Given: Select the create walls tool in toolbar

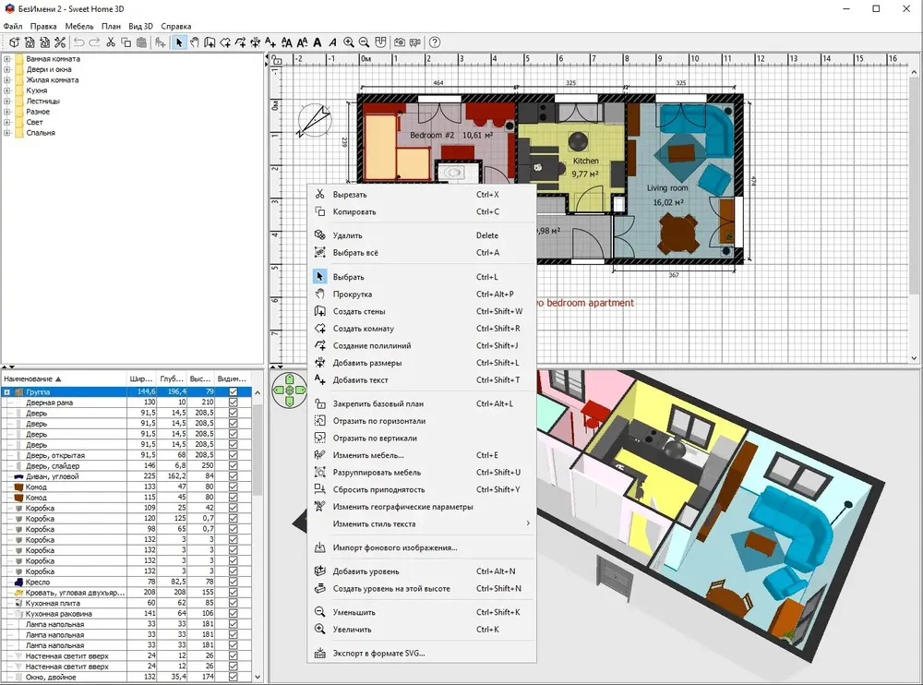Looking at the screenshot, I should click(x=210, y=42).
